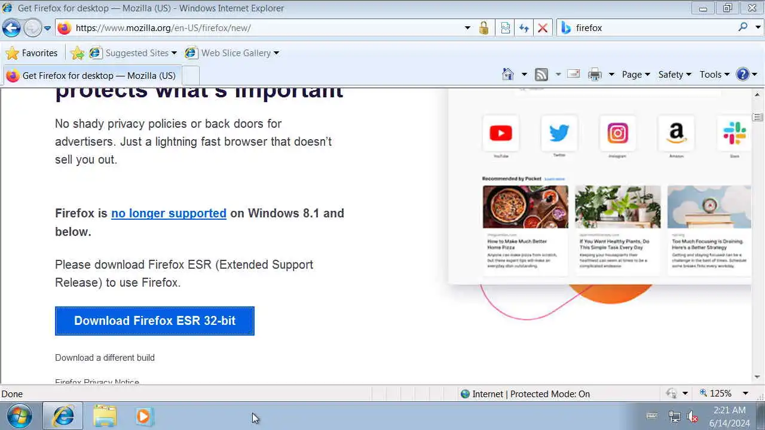Click the Print icon
This screenshot has height=430, width=765.
(x=595, y=75)
